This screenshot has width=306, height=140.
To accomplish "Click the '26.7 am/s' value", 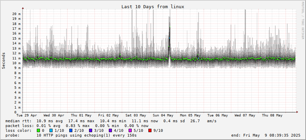I will [203, 121].
